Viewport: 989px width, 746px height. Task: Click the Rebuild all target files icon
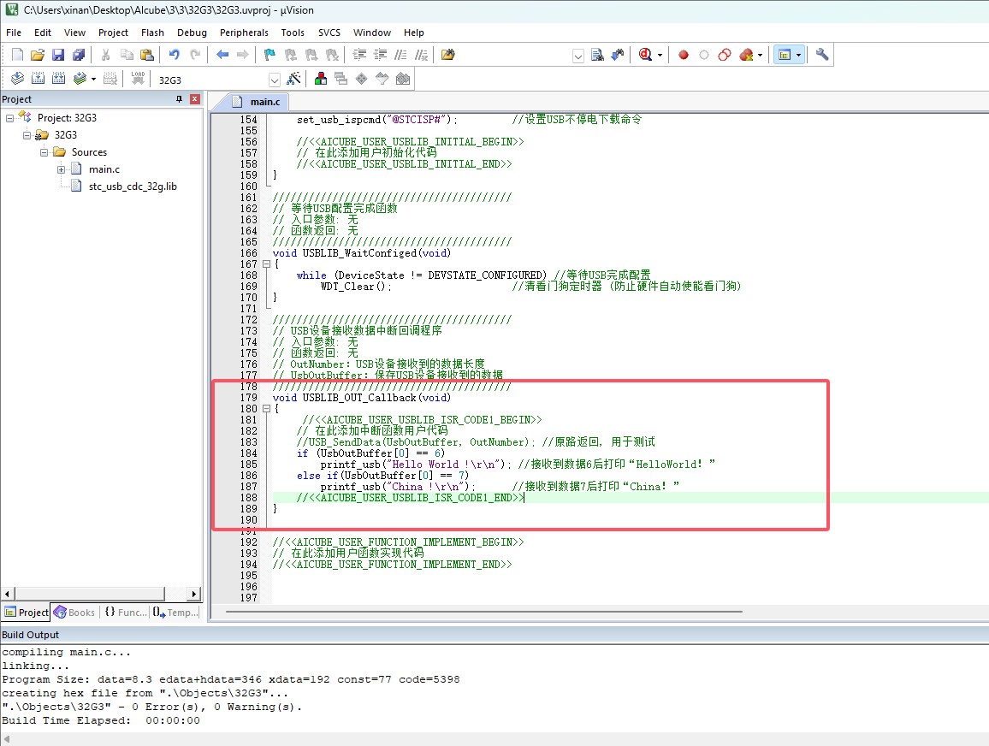click(x=58, y=79)
